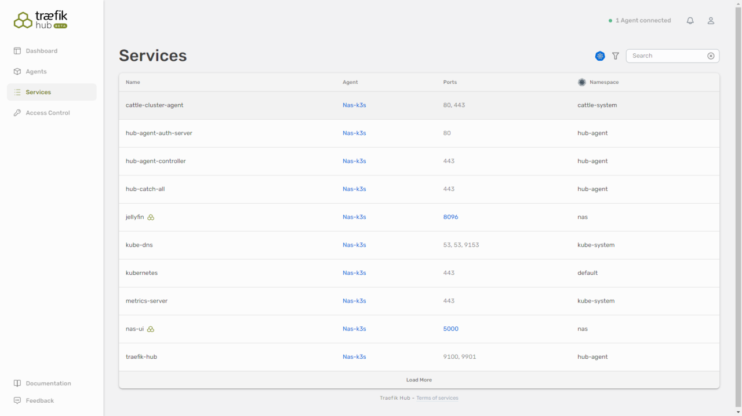Toggle the Kubernetes filter icon beside search
The width and height of the screenshot is (742, 416).
click(600, 56)
